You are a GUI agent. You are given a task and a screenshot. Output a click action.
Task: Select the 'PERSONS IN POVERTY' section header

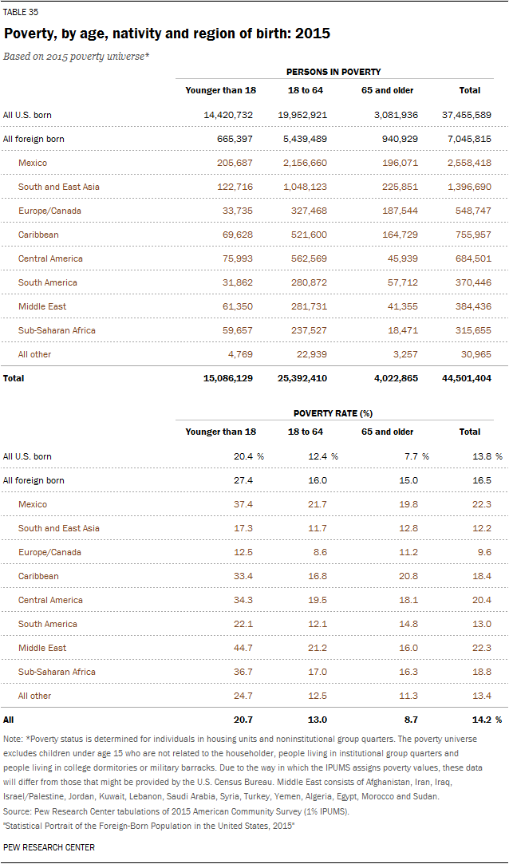click(333, 72)
